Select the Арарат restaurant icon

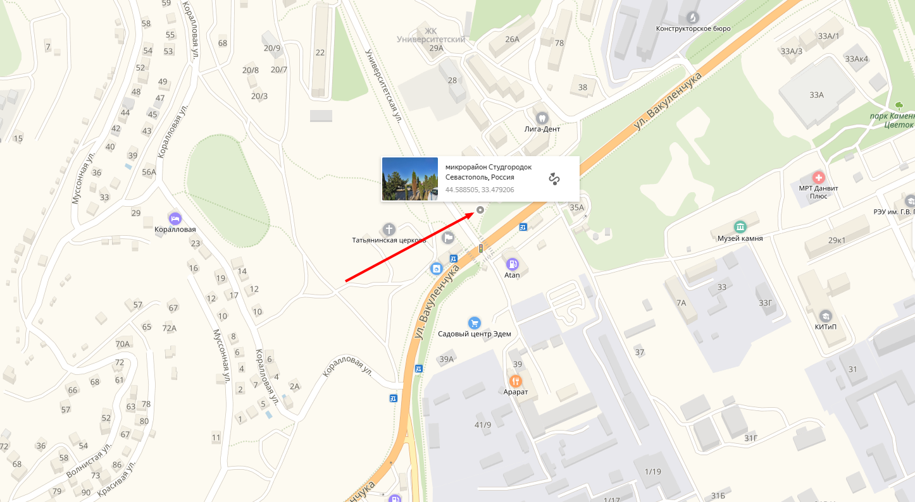pos(516,381)
